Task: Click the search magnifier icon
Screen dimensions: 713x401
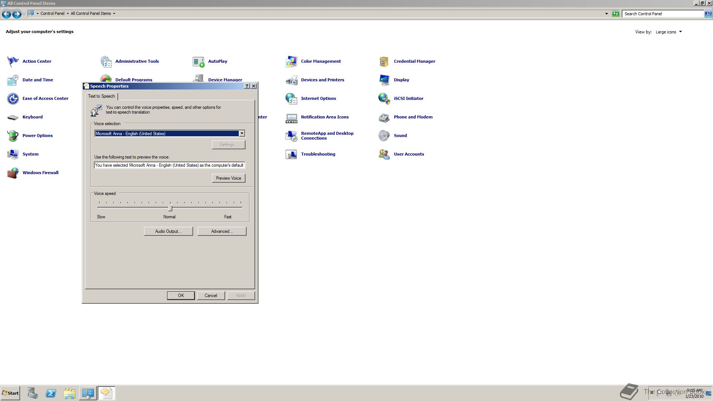Action: point(708,14)
